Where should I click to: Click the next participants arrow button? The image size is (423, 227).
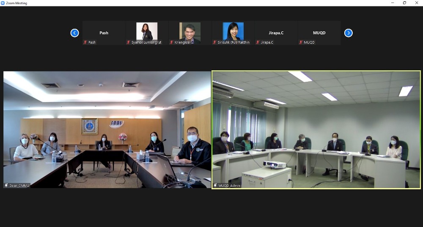click(x=348, y=33)
